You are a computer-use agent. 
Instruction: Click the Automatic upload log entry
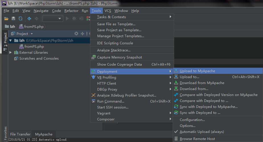(37, 139)
